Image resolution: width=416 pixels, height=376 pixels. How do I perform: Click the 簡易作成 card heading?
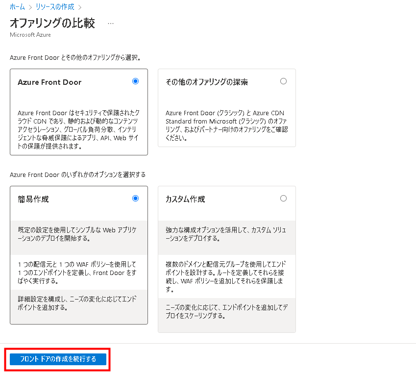33,200
